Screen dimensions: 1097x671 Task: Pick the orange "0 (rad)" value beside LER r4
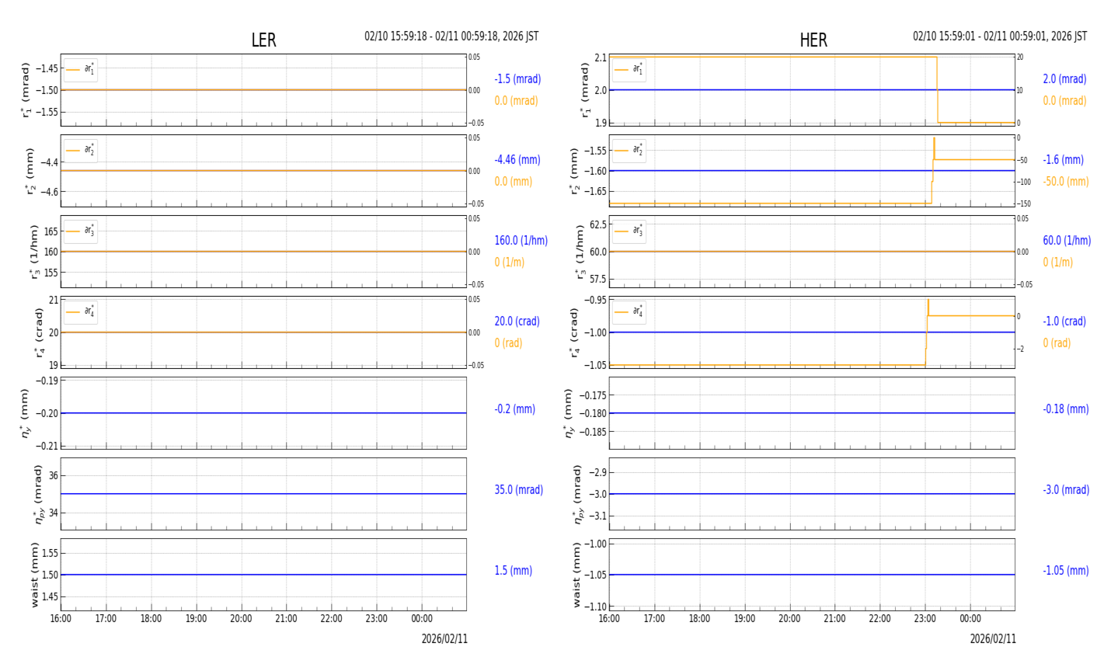[508, 343]
